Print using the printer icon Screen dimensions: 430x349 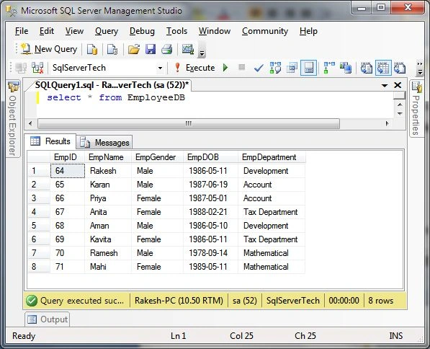click(166, 50)
